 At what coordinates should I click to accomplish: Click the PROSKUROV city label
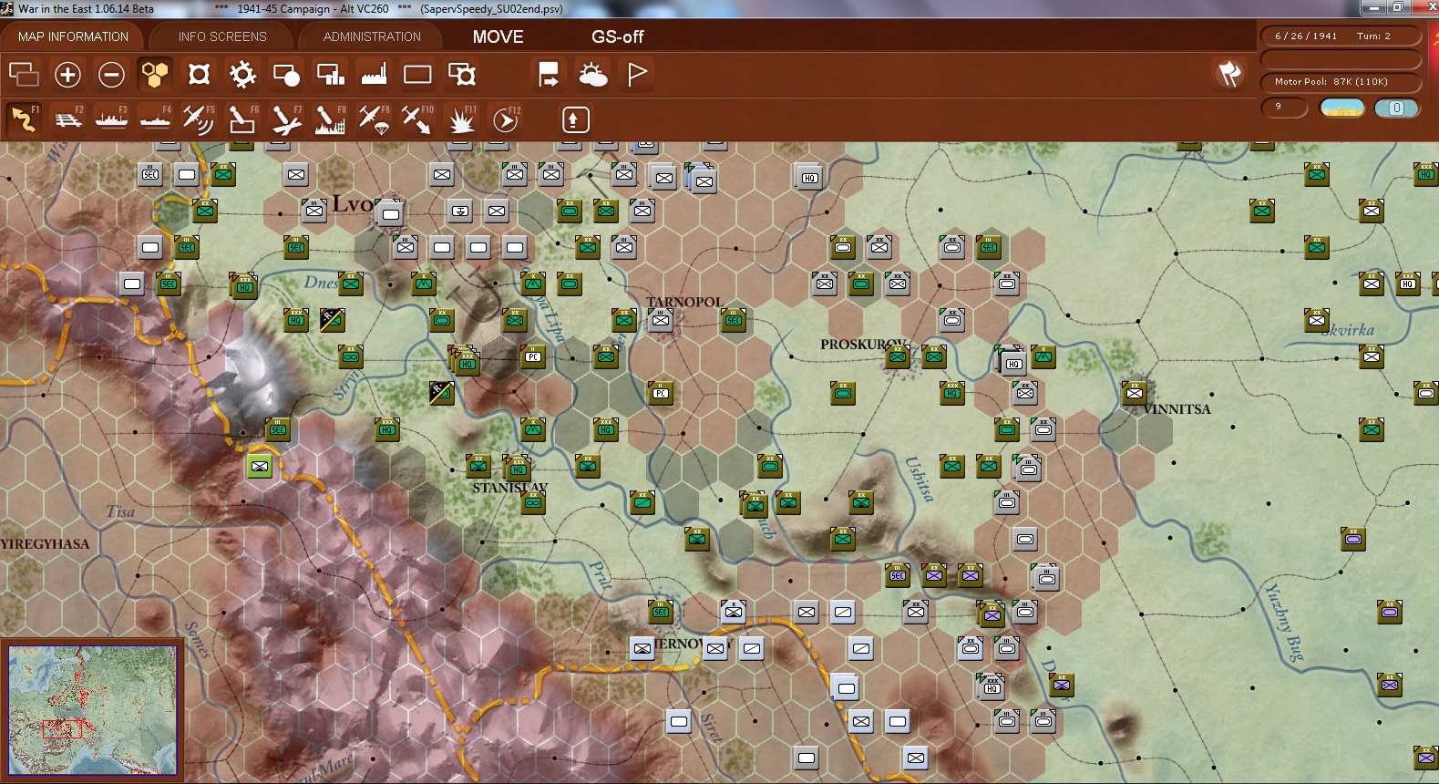point(864,345)
